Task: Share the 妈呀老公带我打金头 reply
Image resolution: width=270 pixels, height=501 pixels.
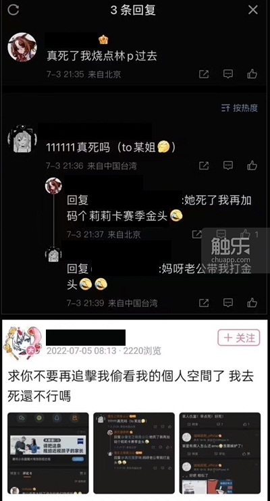Action: point(204,302)
